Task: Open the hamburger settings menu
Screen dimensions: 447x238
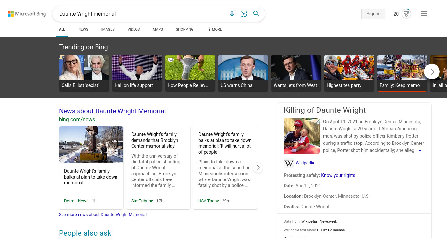Action: 424,14
